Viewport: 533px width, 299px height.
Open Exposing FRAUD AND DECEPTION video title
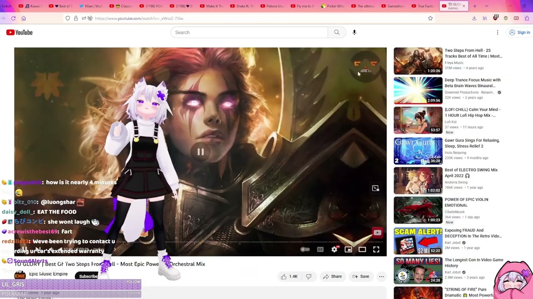[x=473, y=233]
